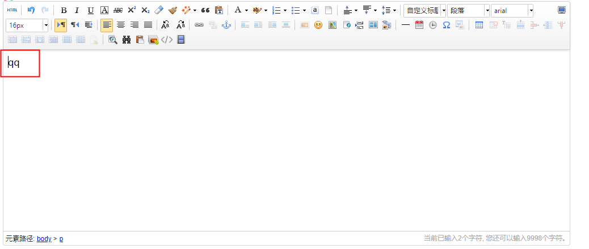The image size is (589, 249).
Task: Insert a hyperlink with the chain icon
Action: click(199, 25)
